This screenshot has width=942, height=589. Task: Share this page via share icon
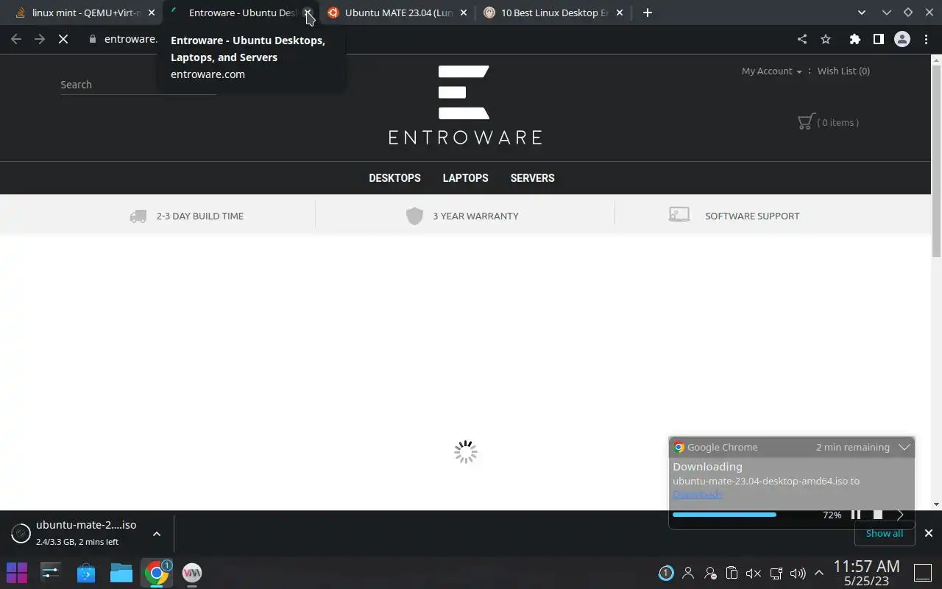[802, 39]
